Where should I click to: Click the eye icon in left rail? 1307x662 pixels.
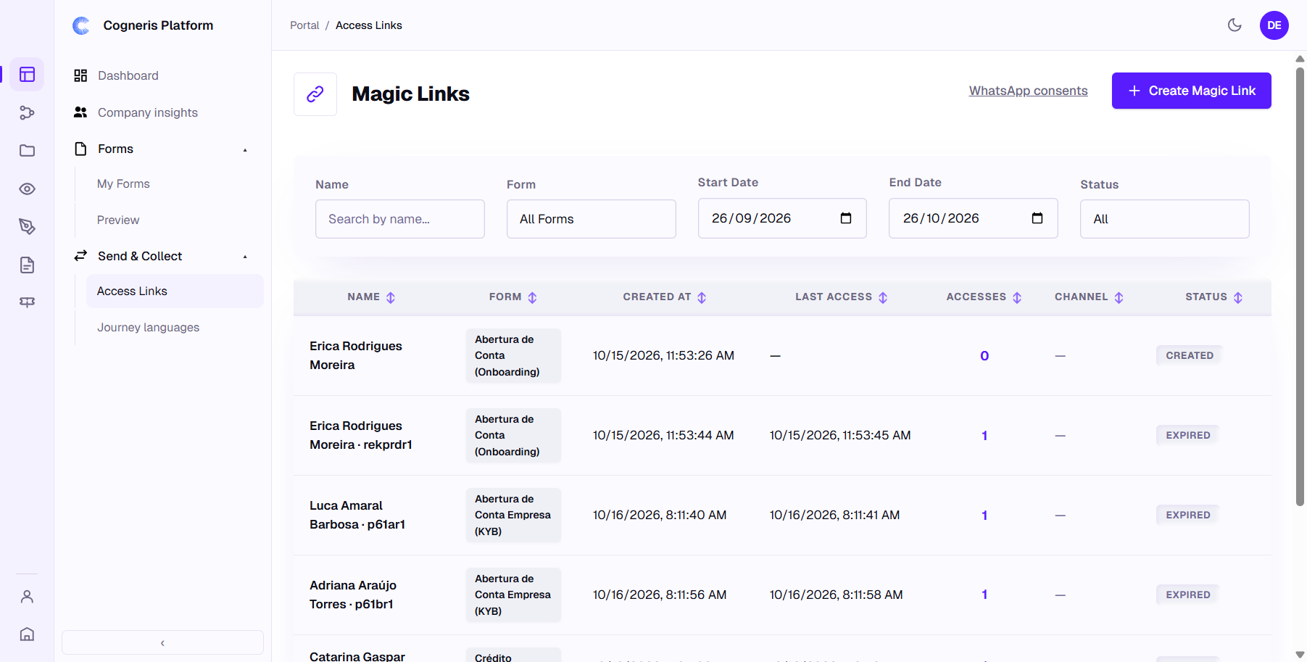27,189
